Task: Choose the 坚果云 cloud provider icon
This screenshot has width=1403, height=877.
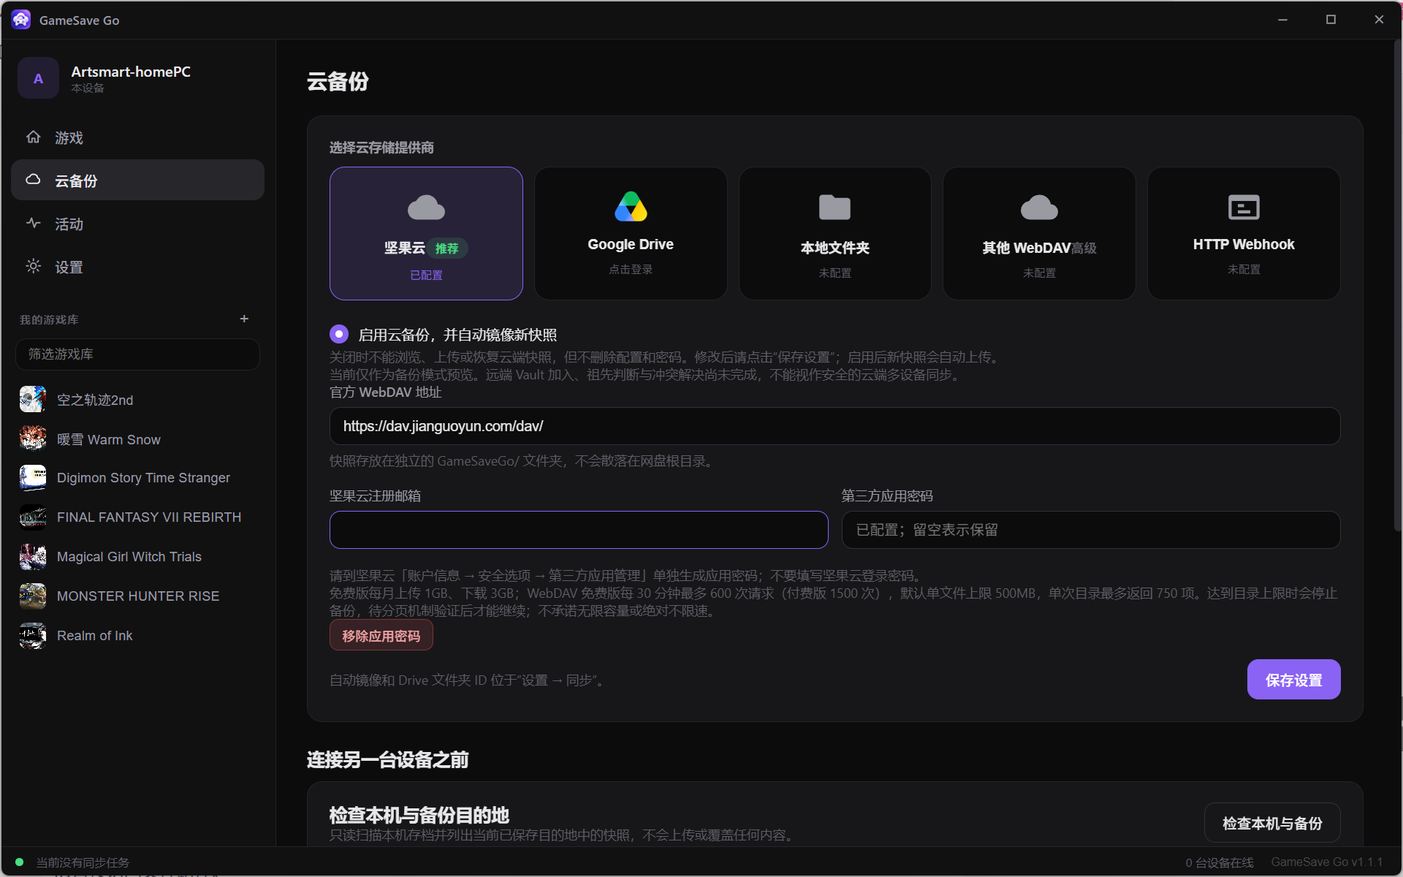Action: (x=426, y=208)
